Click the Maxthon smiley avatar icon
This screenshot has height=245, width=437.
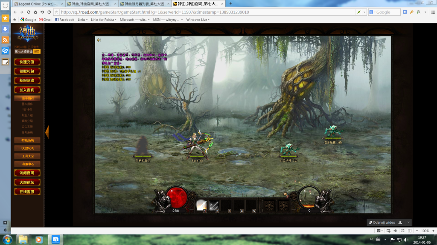pos(5,6)
